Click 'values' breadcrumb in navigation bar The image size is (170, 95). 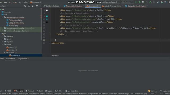pyautogui.click(x=26, y=2)
